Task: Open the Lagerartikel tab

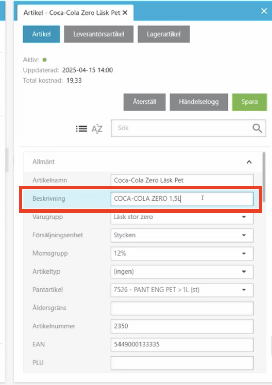Action: tap(164, 34)
